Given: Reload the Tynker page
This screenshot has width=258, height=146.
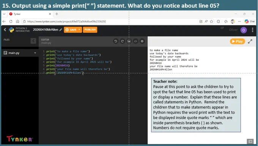Looking at the screenshot, I should click(x=11, y=21).
